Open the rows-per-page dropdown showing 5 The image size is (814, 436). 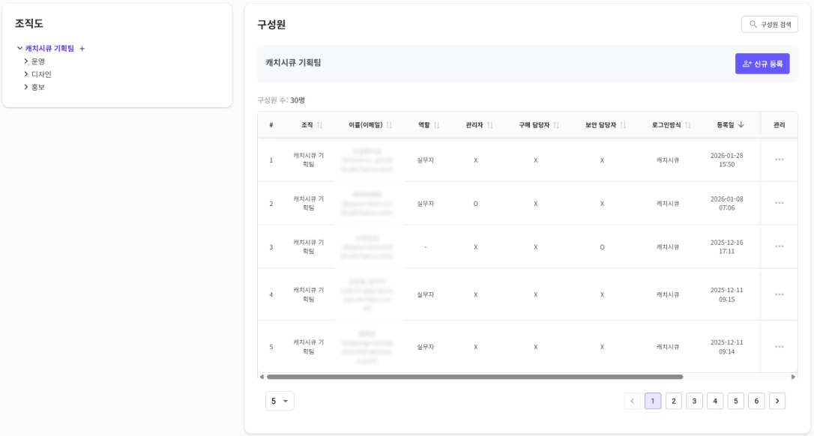tap(280, 401)
